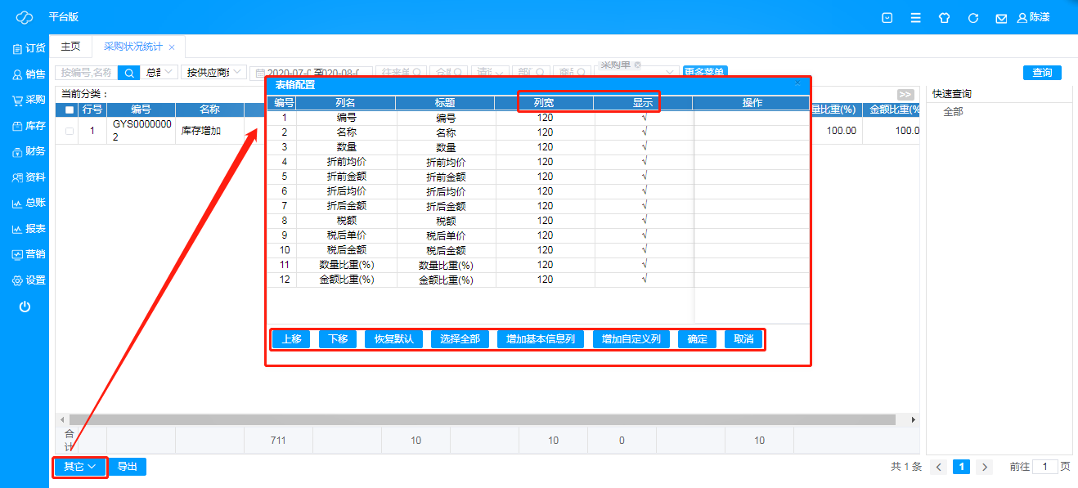Open the mail messages icon
The width and height of the screenshot is (1078, 488).
pos(1001,17)
